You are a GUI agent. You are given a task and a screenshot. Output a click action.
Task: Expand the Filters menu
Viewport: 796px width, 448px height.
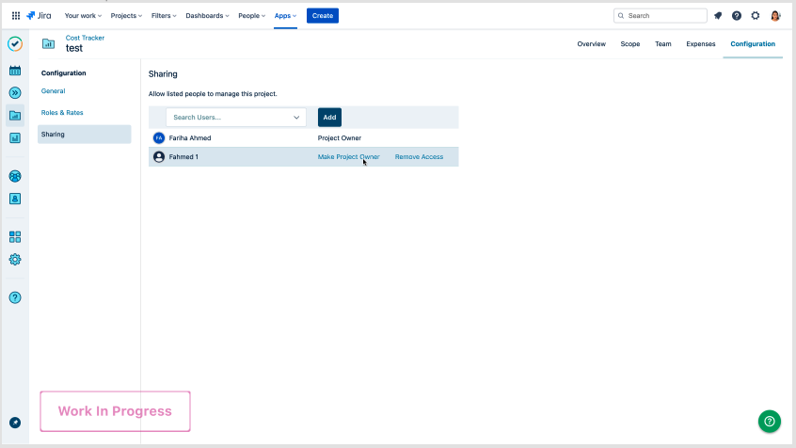(x=164, y=16)
